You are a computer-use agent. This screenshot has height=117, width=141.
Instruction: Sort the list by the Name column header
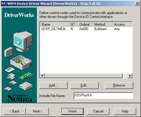54,24
